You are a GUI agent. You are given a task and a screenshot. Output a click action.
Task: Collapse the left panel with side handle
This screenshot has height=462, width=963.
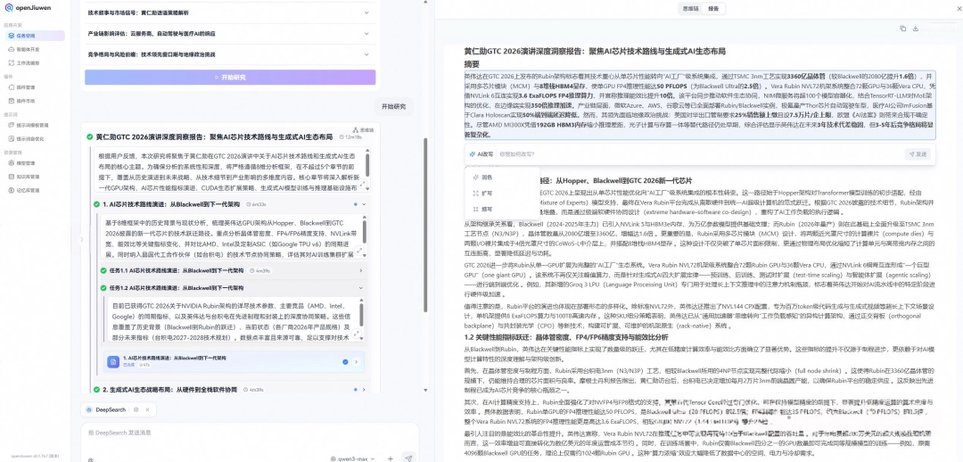(82, 238)
